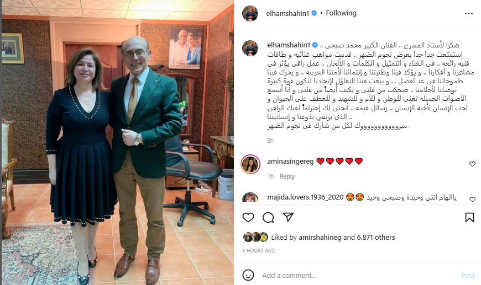Open the elhamshahin1 header profile picture
Screen dimensions: 481x285
[x=250, y=13]
